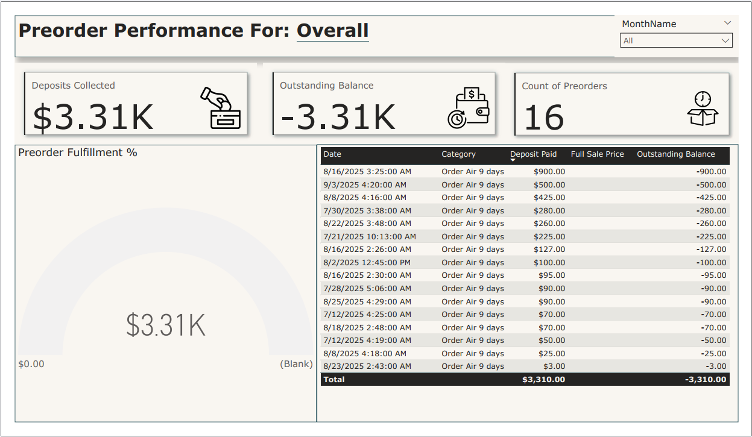Click the Total row $3,310.00 value
This screenshot has width=752, height=437.
coord(543,380)
